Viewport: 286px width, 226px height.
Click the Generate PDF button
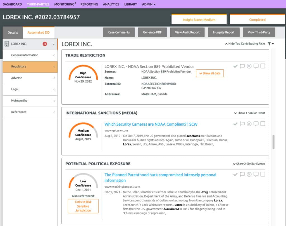coord(152,32)
